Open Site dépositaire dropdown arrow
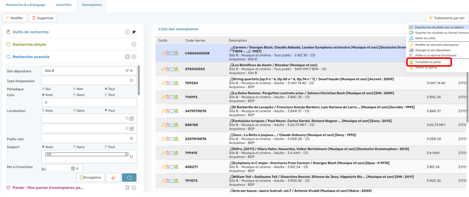The height and width of the screenshot is (197, 469). click(x=127, y=71)
